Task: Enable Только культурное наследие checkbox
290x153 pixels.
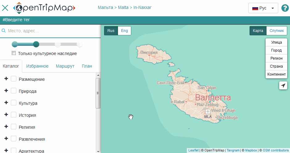Action: pyautogui.click(x=14, y=53)
